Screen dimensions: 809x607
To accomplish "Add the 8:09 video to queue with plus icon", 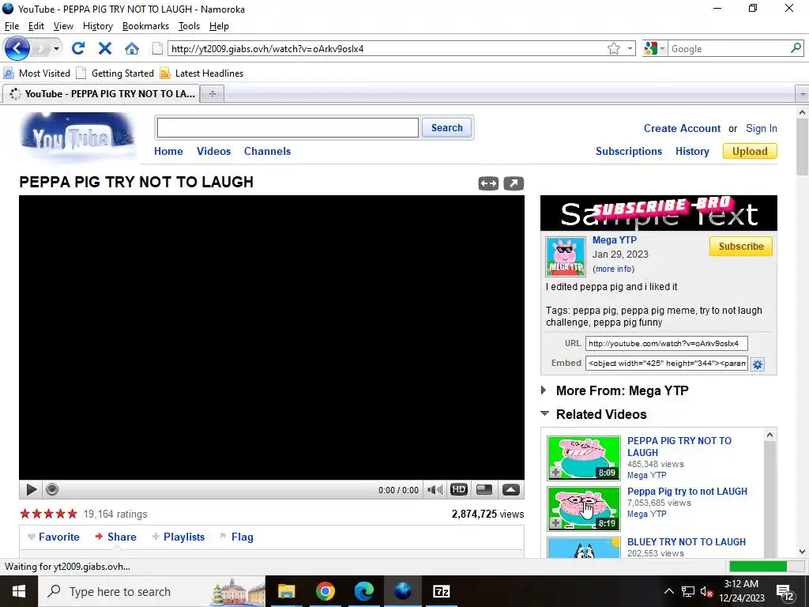I will (555, 473).
